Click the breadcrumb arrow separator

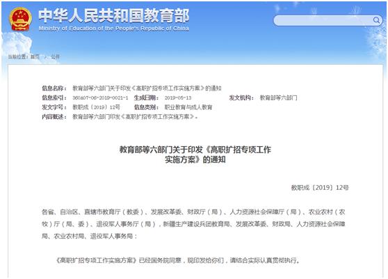point(45,56)
